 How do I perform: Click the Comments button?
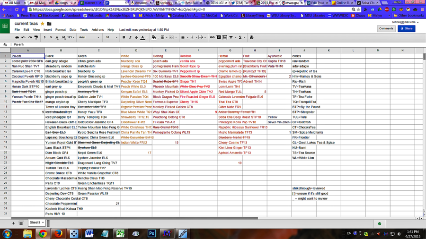386,28
